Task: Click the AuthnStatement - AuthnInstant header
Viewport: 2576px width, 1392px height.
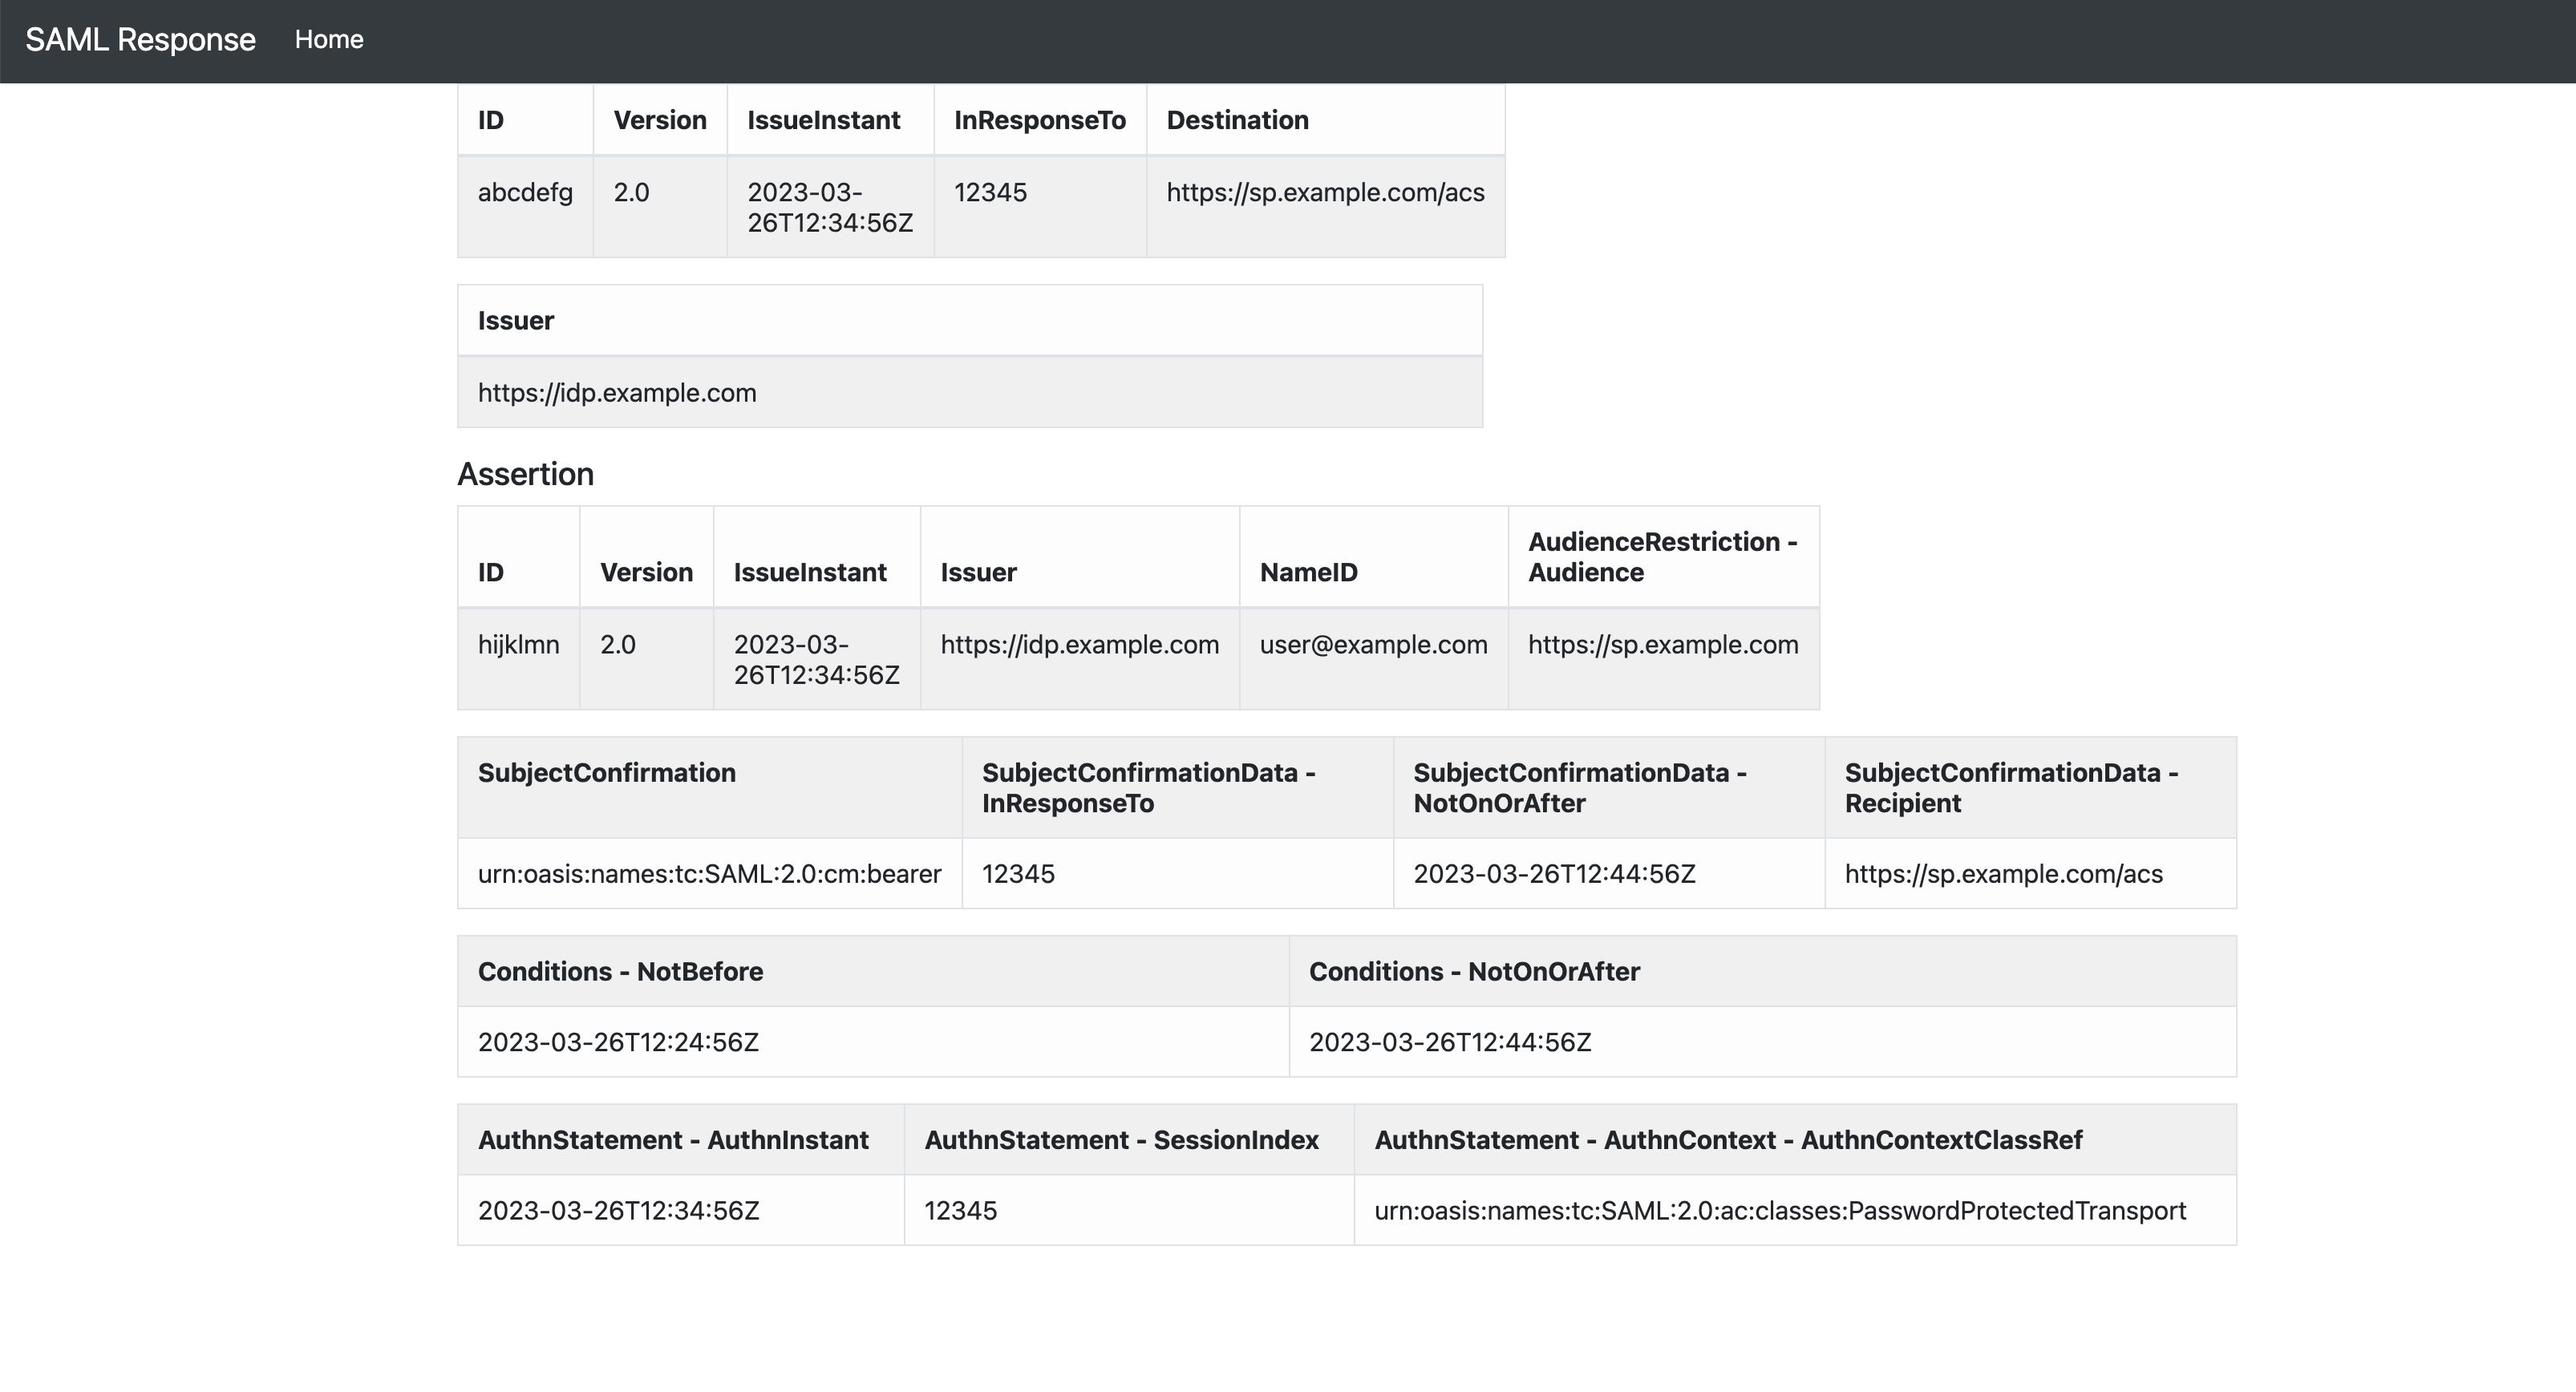Action: pos(681,1140)
